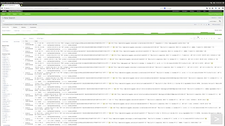
Task: Share the search job
Action: point(204,25)
